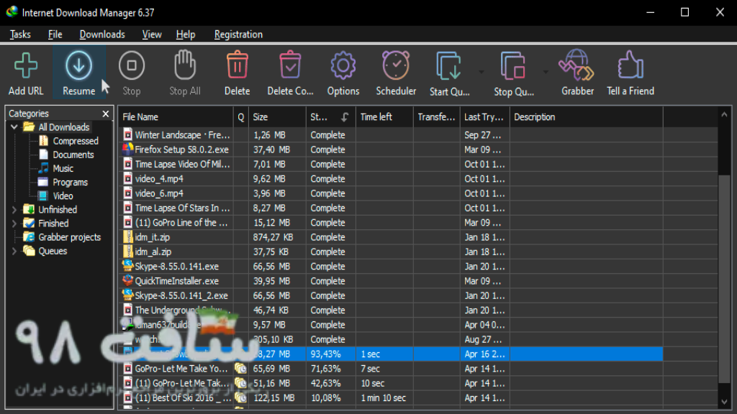Image resolution: width=737 pixels, height=414 pixels.
Task: Sort by Time left column header
Action: pos(384,117)
